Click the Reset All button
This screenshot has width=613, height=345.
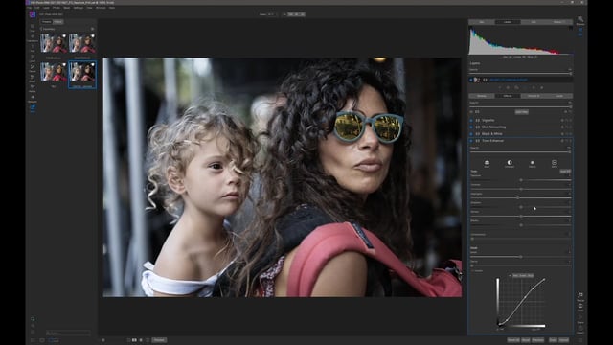[x=513, y=340]
